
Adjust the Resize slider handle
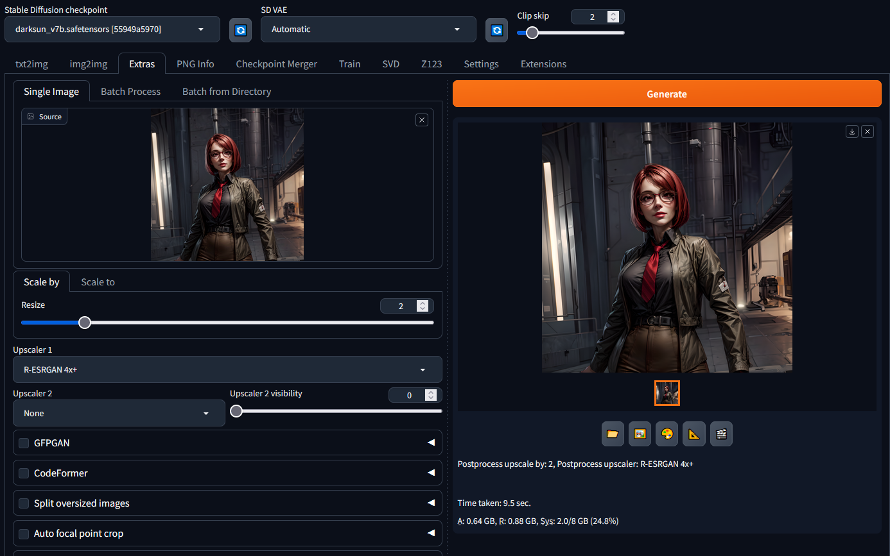[x=85, y=323]
